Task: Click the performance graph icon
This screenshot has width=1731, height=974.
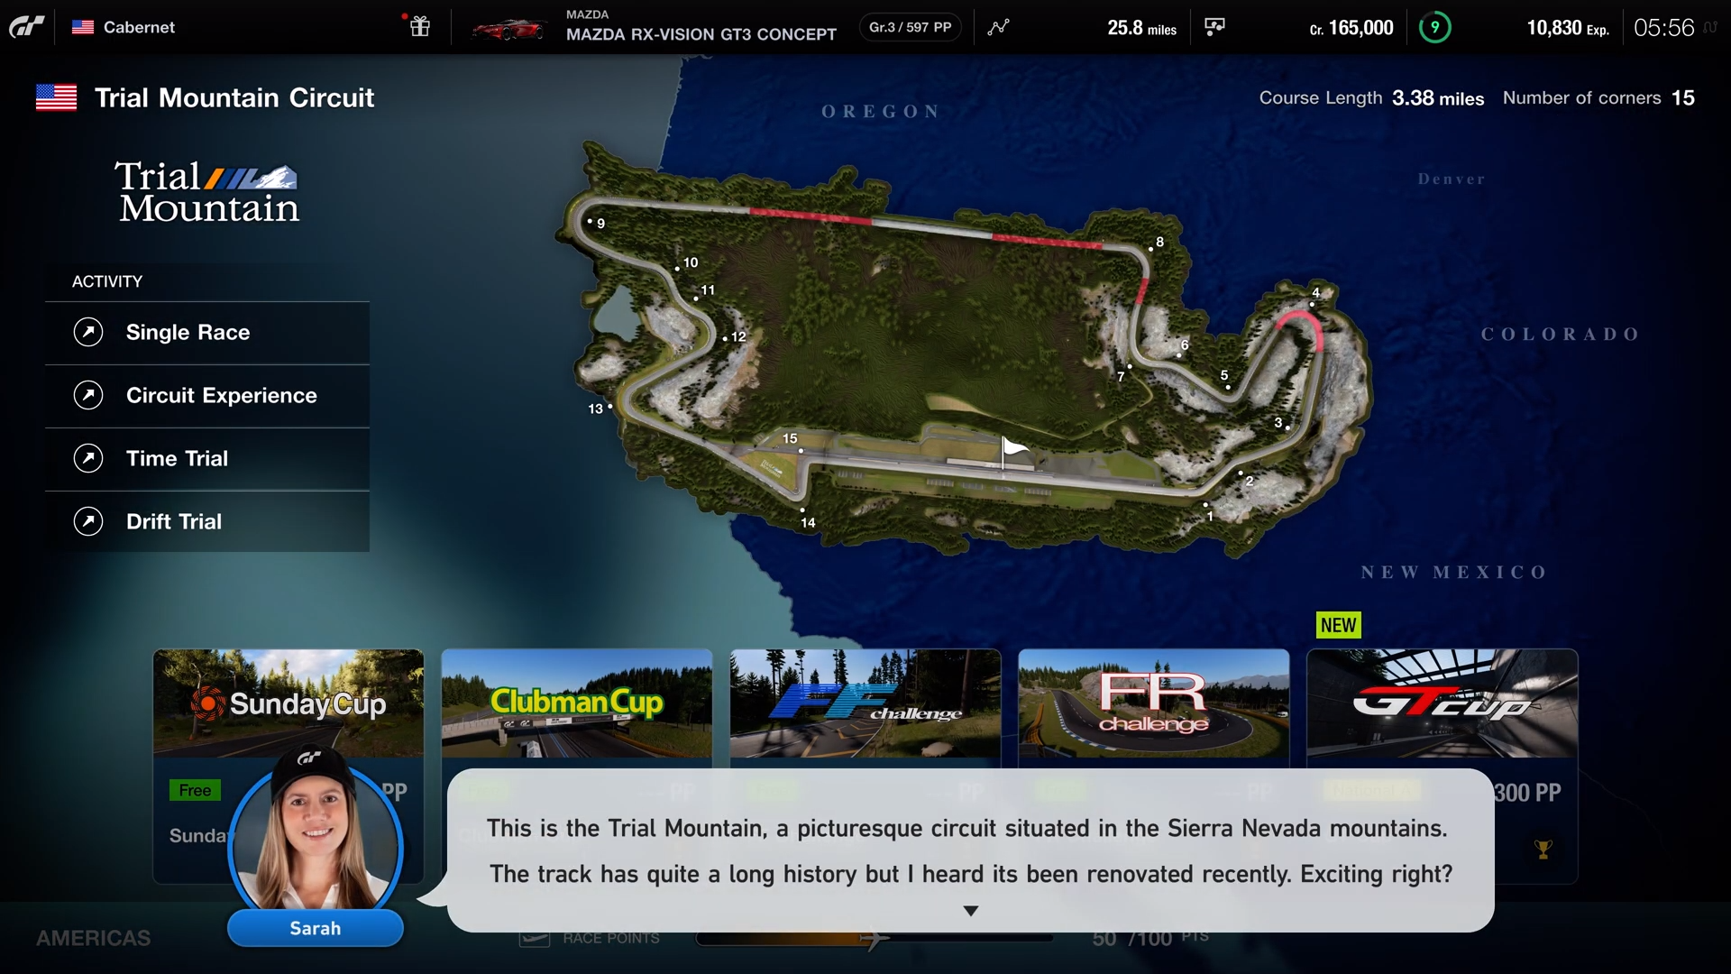Action: (x=1000, y=26)
